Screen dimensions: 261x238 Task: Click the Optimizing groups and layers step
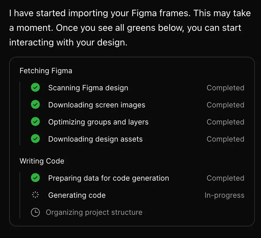pos(98,122)
